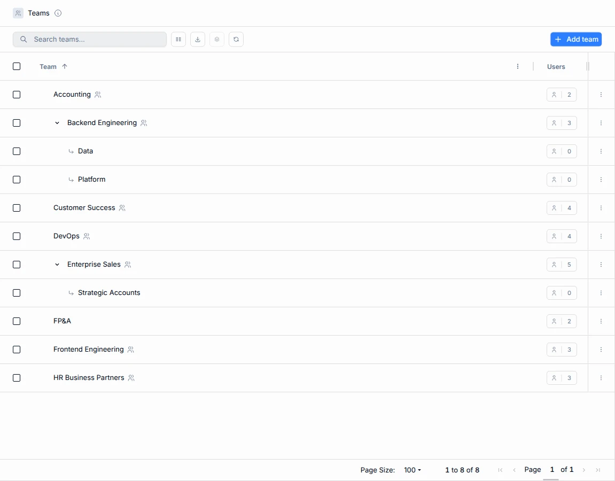Click Add team button

576,39
